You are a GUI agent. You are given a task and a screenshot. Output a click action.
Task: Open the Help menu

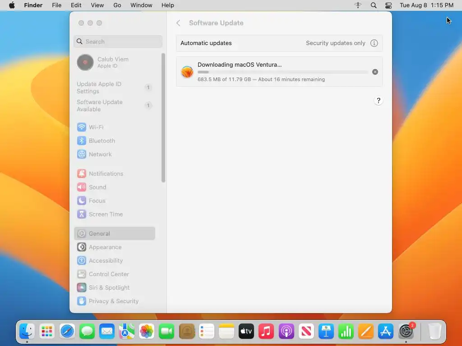click(x=168, y=5)
